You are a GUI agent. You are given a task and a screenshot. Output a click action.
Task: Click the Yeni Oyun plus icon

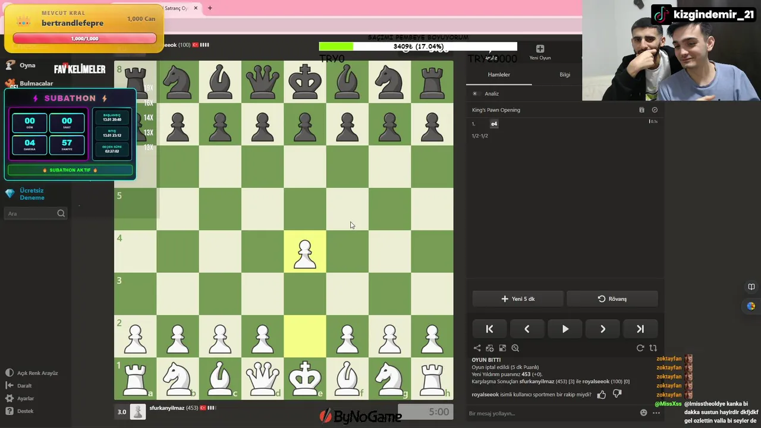(x=540, y=49)
